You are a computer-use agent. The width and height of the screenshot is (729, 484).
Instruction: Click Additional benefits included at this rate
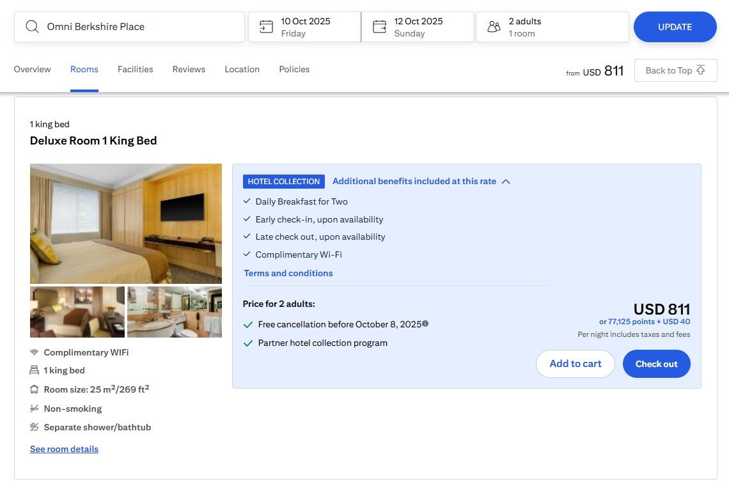tap(414, 181)
